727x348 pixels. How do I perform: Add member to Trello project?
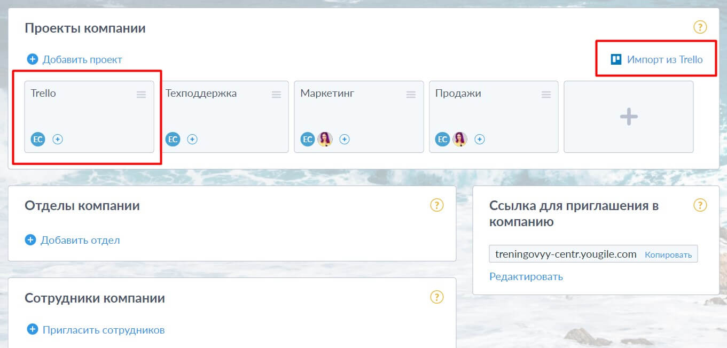tap(58, 140)
